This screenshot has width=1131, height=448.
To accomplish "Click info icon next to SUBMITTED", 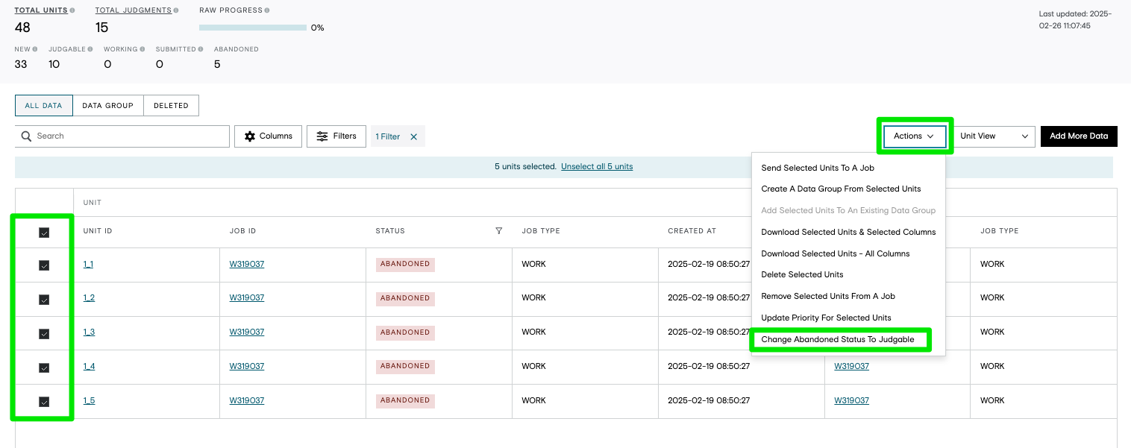I will (201, 49).
